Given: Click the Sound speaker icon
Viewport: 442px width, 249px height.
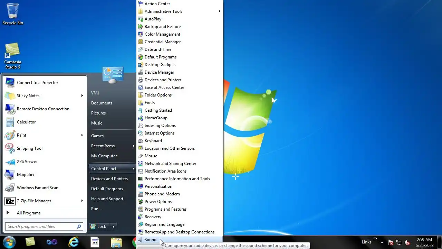Looking at the screenshot, I should tap(141, 240).
